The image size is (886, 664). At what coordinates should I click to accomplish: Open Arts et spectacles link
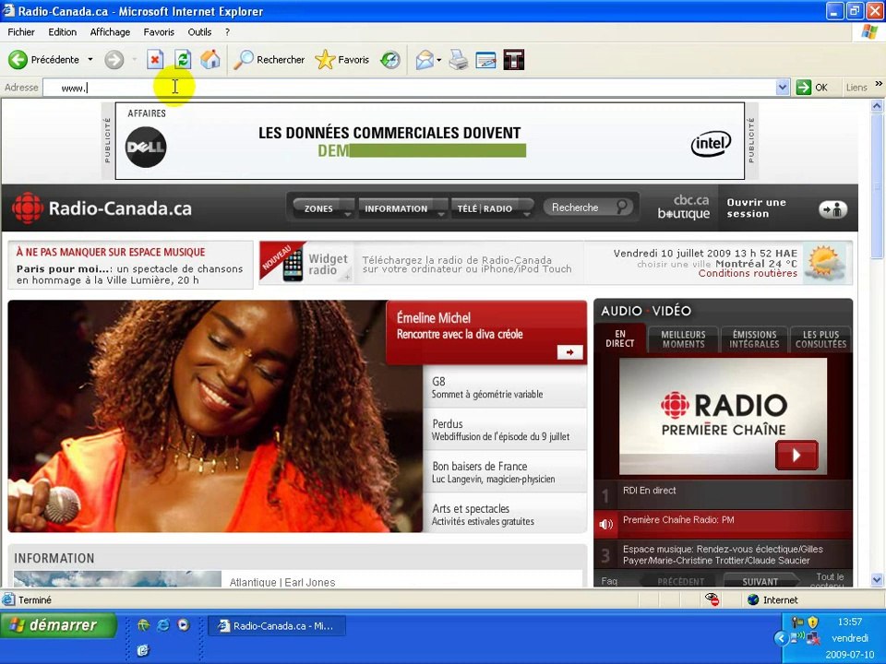click(505, 514)
